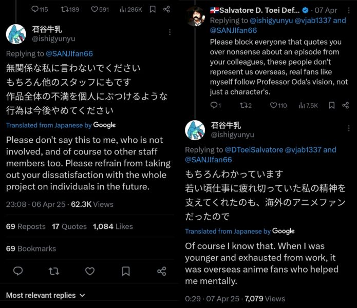The width and height of the screenshot is (357, 308).
Task: Share the main tweet via bottom share icon
Action: (162, 271)
